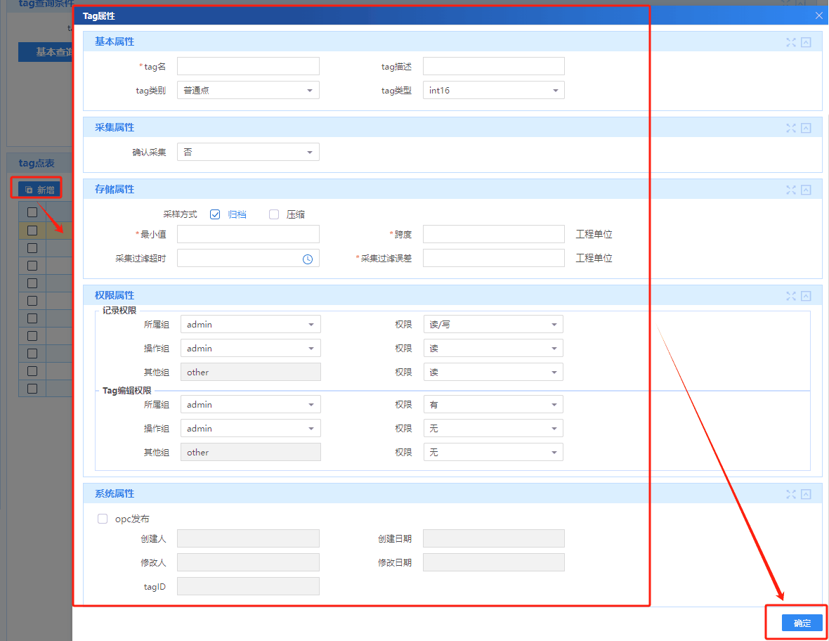Close the Tag属性 dialog
Screen dimensions: 829x641
(818, 15)
